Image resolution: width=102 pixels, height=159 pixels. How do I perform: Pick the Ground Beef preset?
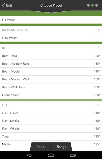[51, 95]
